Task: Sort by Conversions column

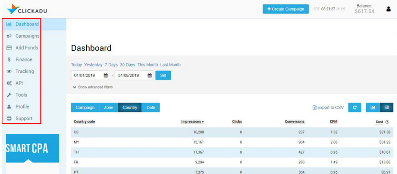Action: coord(294,122)
